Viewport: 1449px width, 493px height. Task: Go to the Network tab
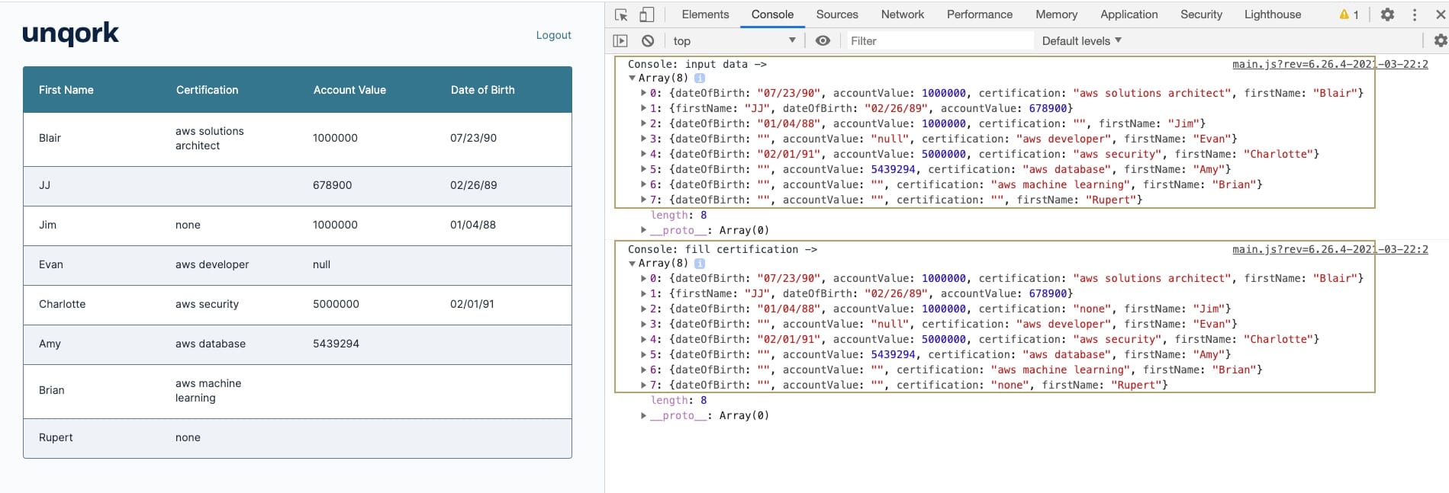pos(903,14)
